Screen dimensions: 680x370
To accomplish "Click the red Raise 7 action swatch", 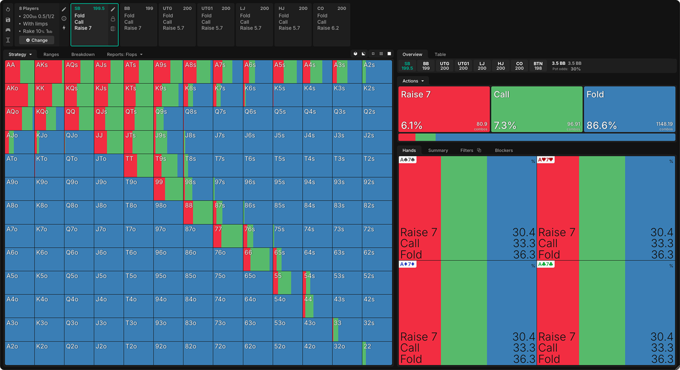I will tap(444, 109).
